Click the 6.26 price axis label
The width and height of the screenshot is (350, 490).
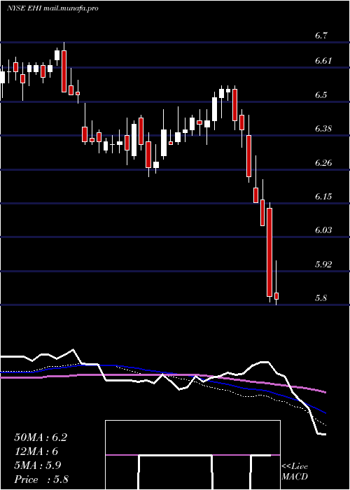coord(323,162)
